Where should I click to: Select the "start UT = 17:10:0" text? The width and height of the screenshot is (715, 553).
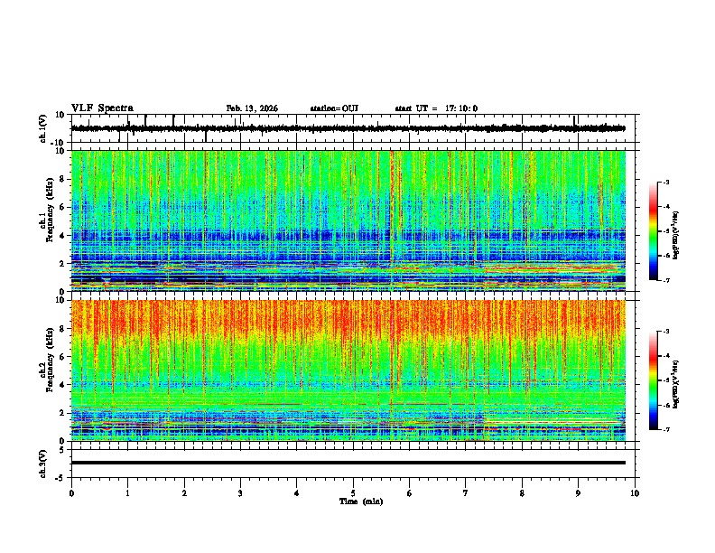click(x=436, y=108)
